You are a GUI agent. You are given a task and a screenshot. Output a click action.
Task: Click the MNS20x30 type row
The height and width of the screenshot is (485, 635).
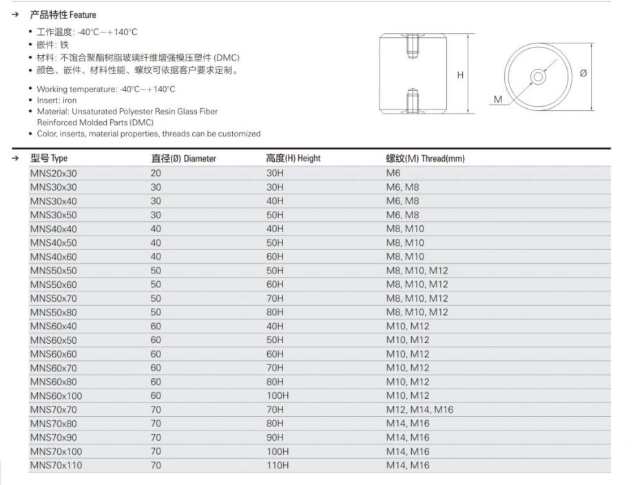point(54,173)
